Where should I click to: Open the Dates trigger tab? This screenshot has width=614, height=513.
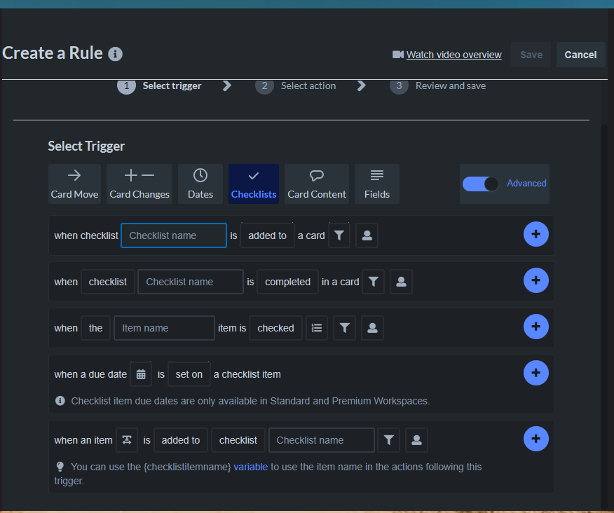tap(200, 184)
